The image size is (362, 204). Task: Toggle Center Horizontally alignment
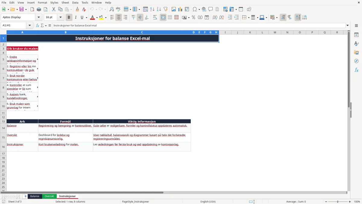click(119, 18)
